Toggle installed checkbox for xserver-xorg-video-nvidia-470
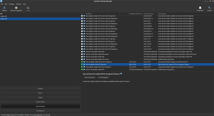 tap(82, 69)
